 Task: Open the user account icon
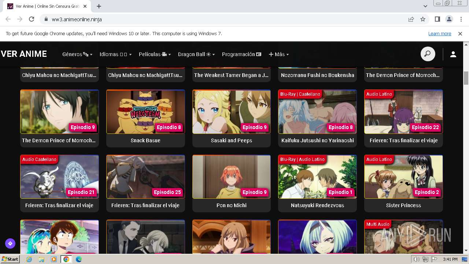[453, 54]
